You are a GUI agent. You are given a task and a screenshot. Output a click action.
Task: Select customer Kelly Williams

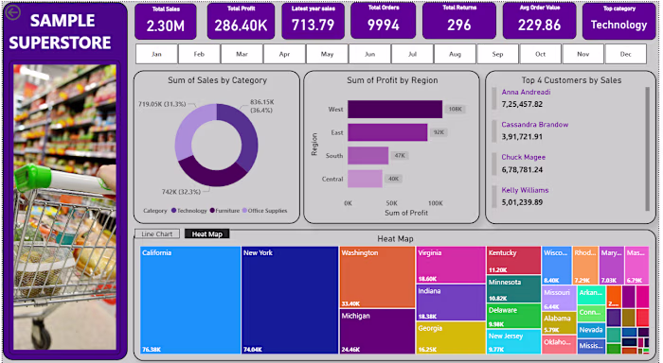coord(525,190)
